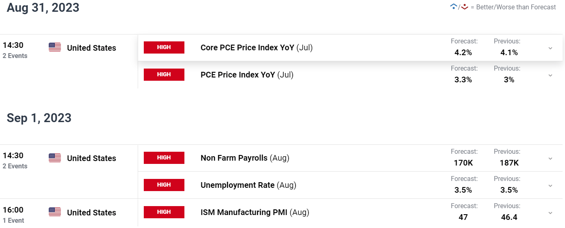The height and width of the screenshot is (228, 565).
Task: Expand the Core PCE Price Index YoY details
Action: (550, 48)
